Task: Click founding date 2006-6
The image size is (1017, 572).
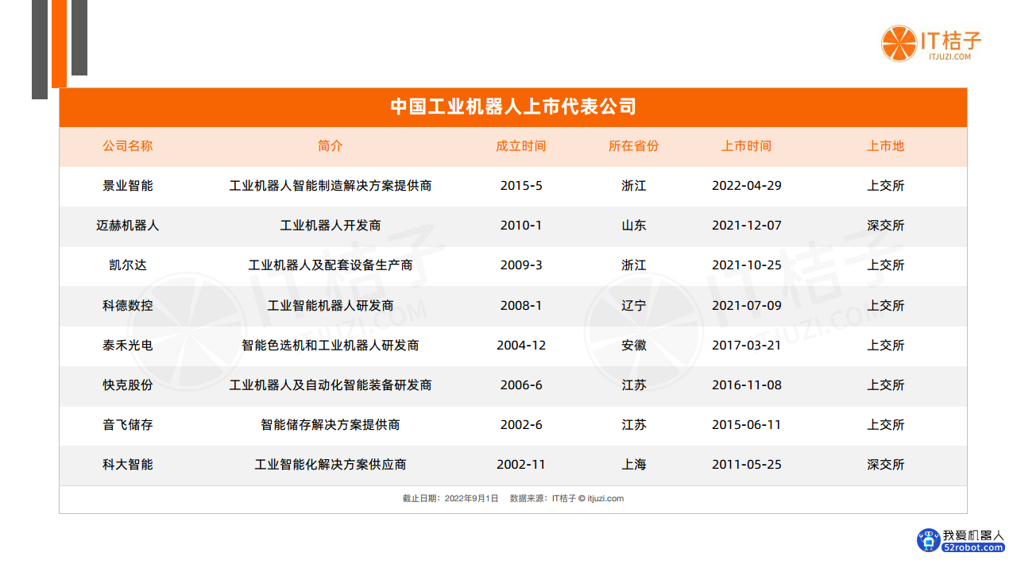Action: (521, 385)
